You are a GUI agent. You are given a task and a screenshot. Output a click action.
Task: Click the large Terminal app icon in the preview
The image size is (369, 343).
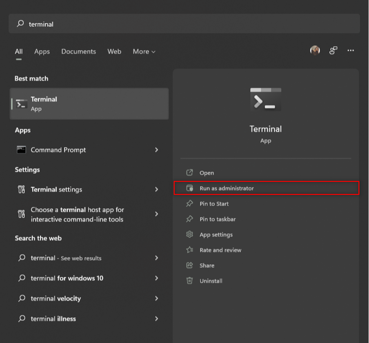click(266, 99)
